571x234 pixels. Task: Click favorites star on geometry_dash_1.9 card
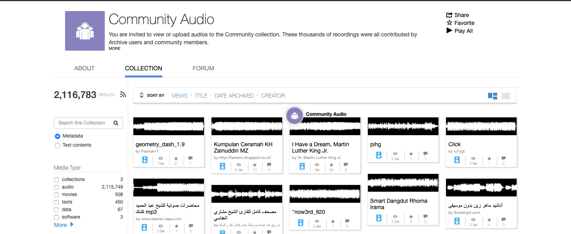(x=176, y=158)
